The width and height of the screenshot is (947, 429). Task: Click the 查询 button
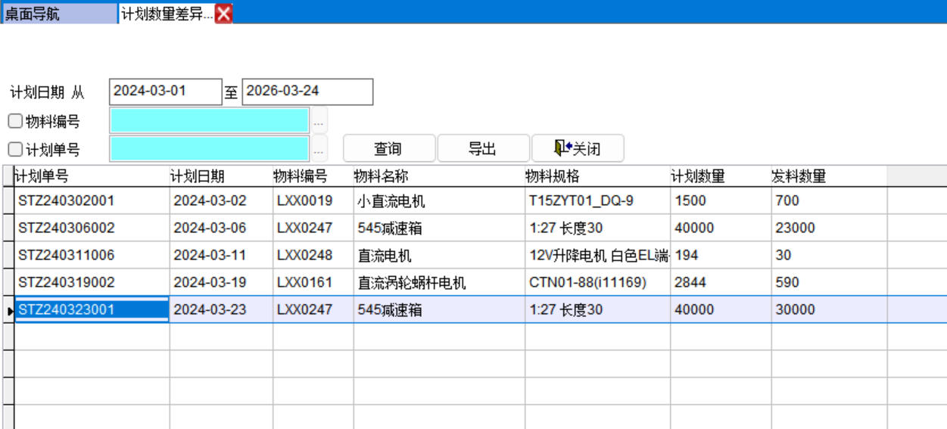[x=389, y=149]
